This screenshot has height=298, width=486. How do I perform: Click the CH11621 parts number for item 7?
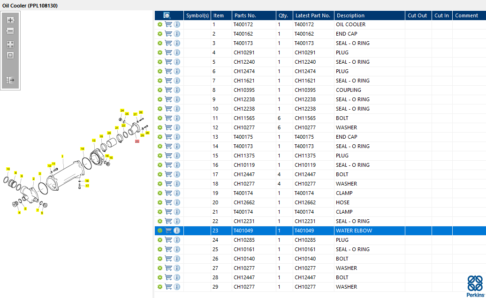point(244,81)
